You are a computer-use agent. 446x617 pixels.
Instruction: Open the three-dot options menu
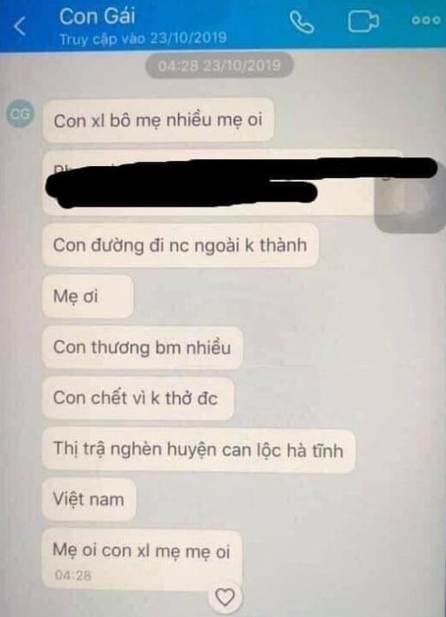coord(426,20)
